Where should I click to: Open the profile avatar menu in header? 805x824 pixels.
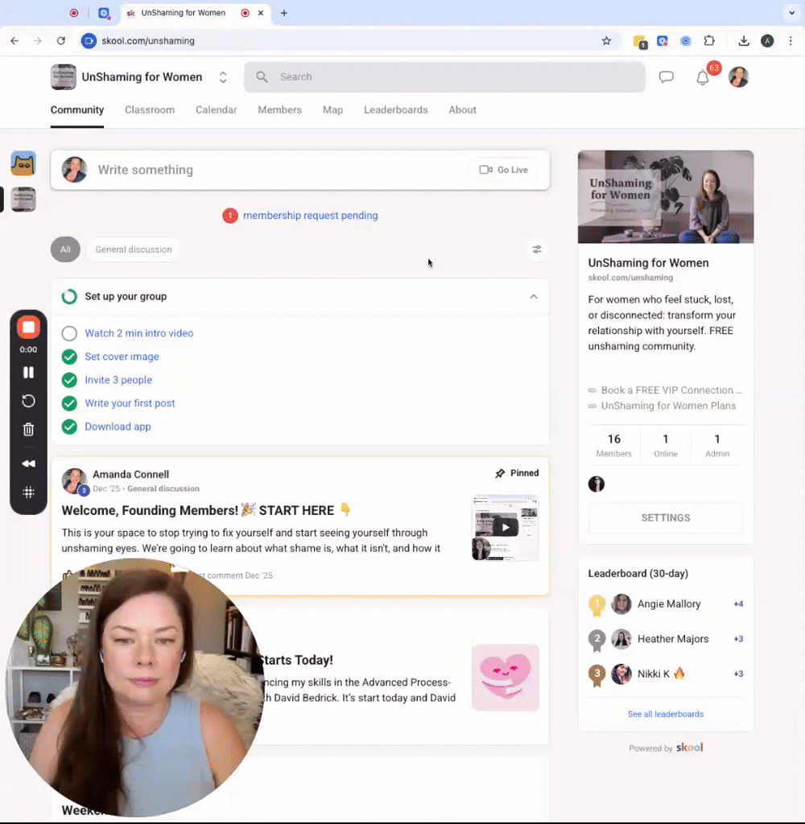coord(738,77)
